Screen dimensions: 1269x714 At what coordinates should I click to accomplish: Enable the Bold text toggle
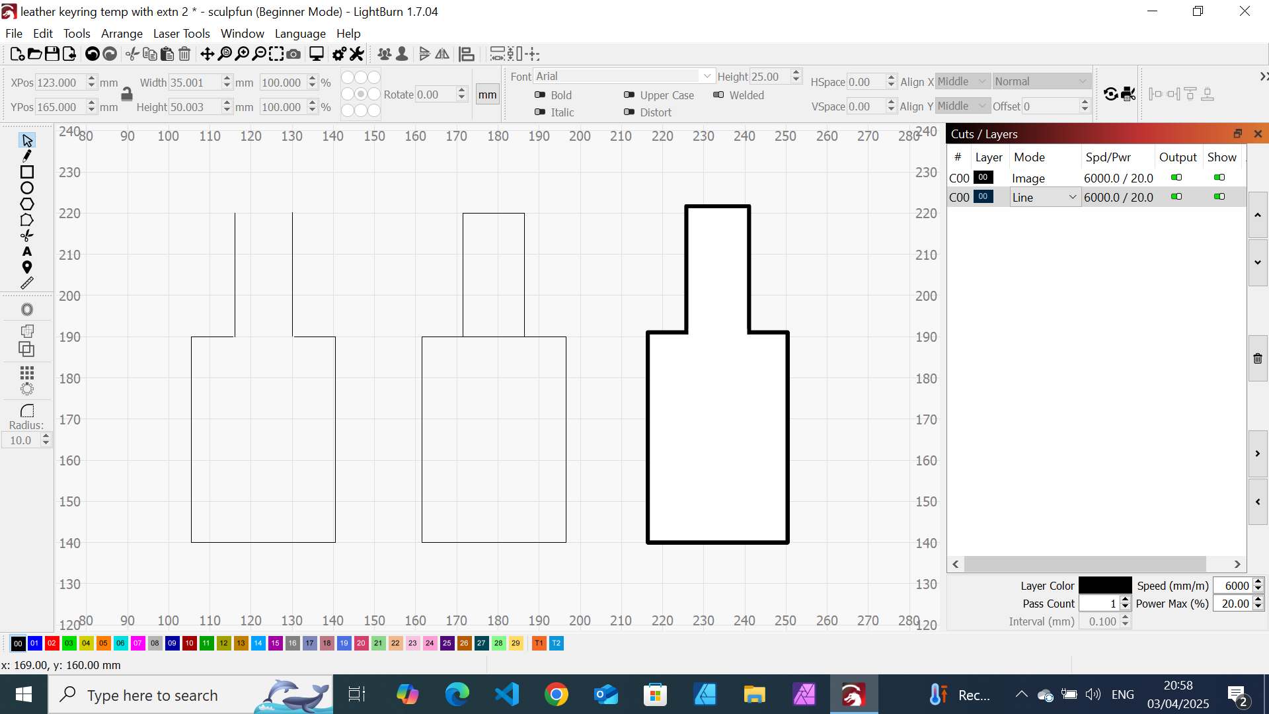540,95
